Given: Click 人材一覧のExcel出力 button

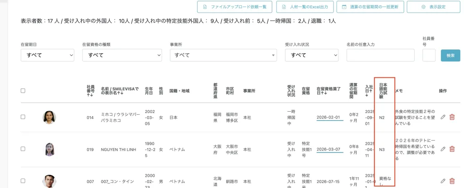Looking at the screenshot, I should 305,7.
